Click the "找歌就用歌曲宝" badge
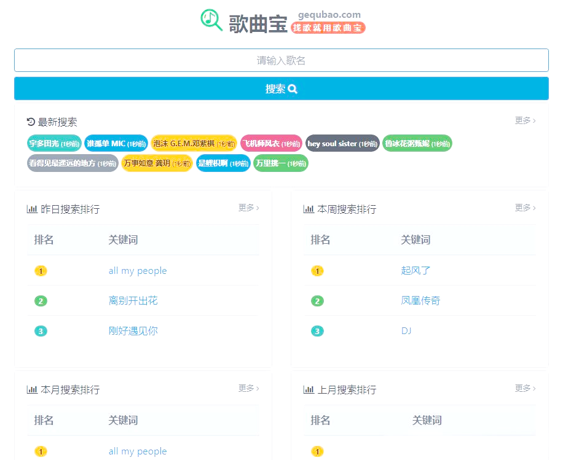The image size is (563, 460). [328, 27]
